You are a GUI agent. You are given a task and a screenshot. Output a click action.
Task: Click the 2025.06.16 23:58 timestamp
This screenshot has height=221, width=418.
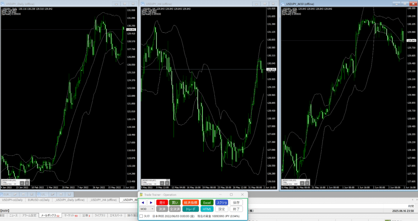click(x=403, y=211)
